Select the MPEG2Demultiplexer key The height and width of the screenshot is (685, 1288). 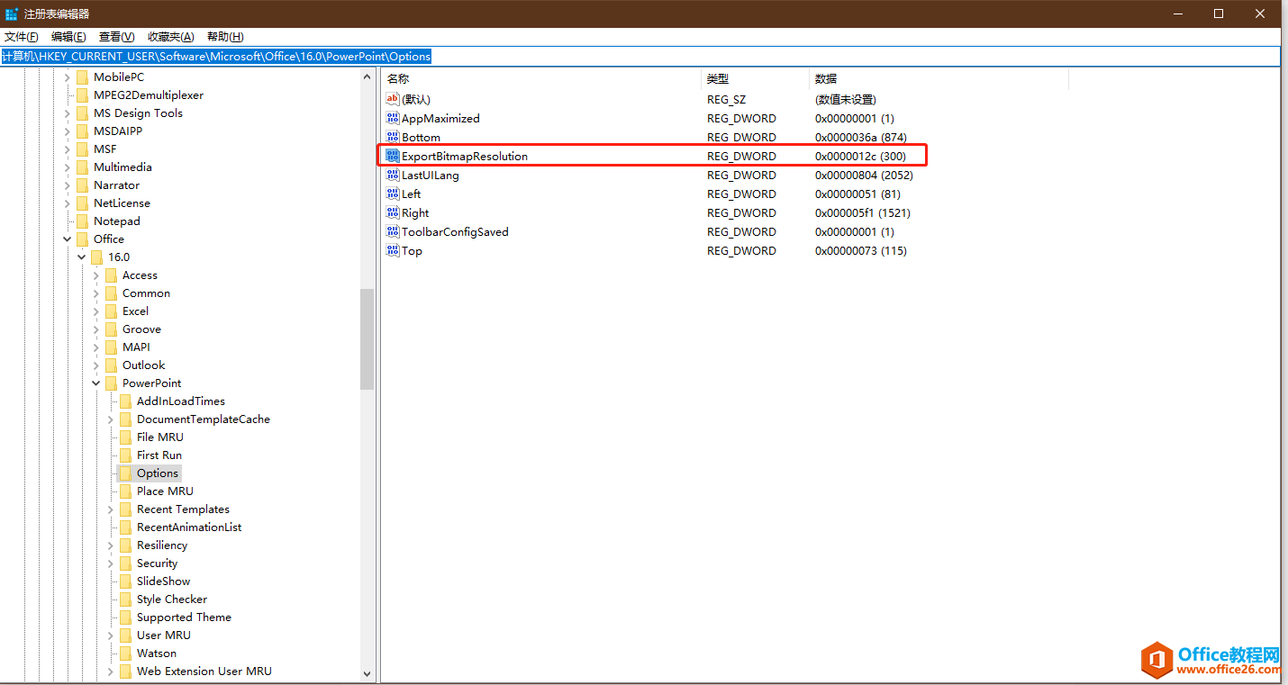pos(149,95)
